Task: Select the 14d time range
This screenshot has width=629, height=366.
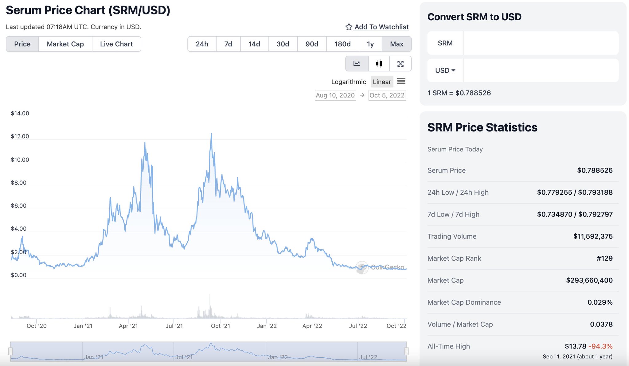Action: (x=254, y=44)
